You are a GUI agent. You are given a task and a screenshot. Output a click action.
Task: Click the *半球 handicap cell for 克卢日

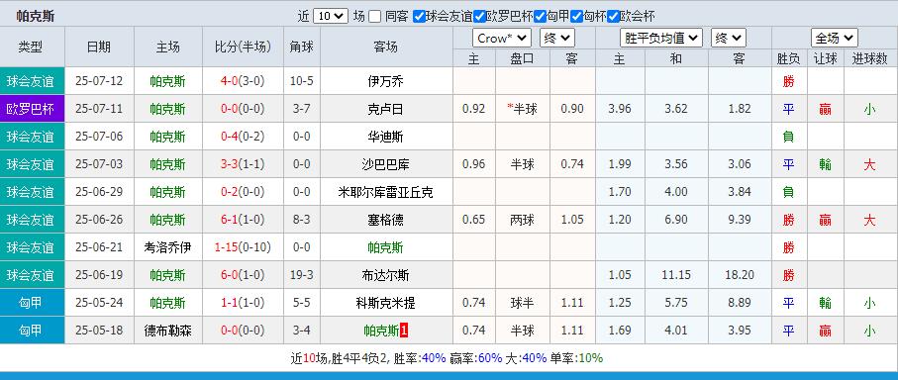point(523,109)
